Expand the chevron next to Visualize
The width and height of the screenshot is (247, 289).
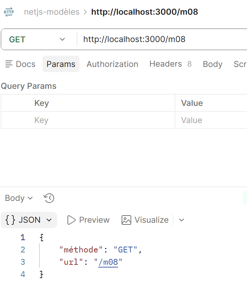tap(182, 220)
